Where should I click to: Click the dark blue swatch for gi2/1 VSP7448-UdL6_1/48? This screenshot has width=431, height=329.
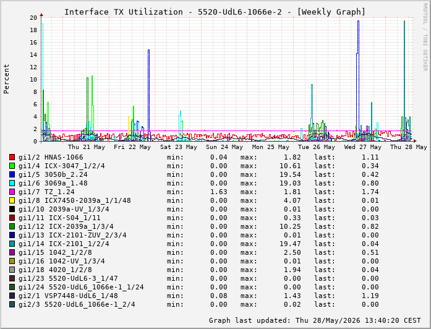point(12,296)
